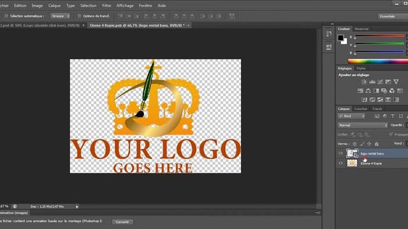Open the Animation panel flyout menu
The width and height of the screenshot is (408, 229).
pyautogui.click(x=317, y=212)
